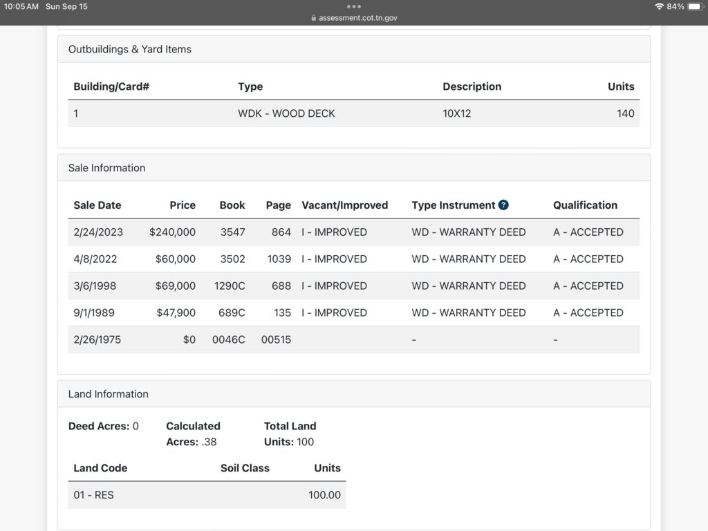Click the "Outbuildings & Yard Items" section heading

pyautogui.click(x=129, y=49)
